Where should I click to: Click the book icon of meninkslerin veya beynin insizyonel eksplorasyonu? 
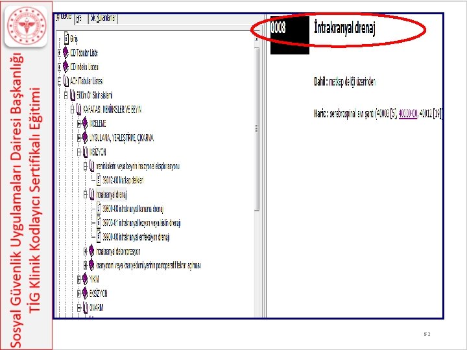tap(91, 166)
